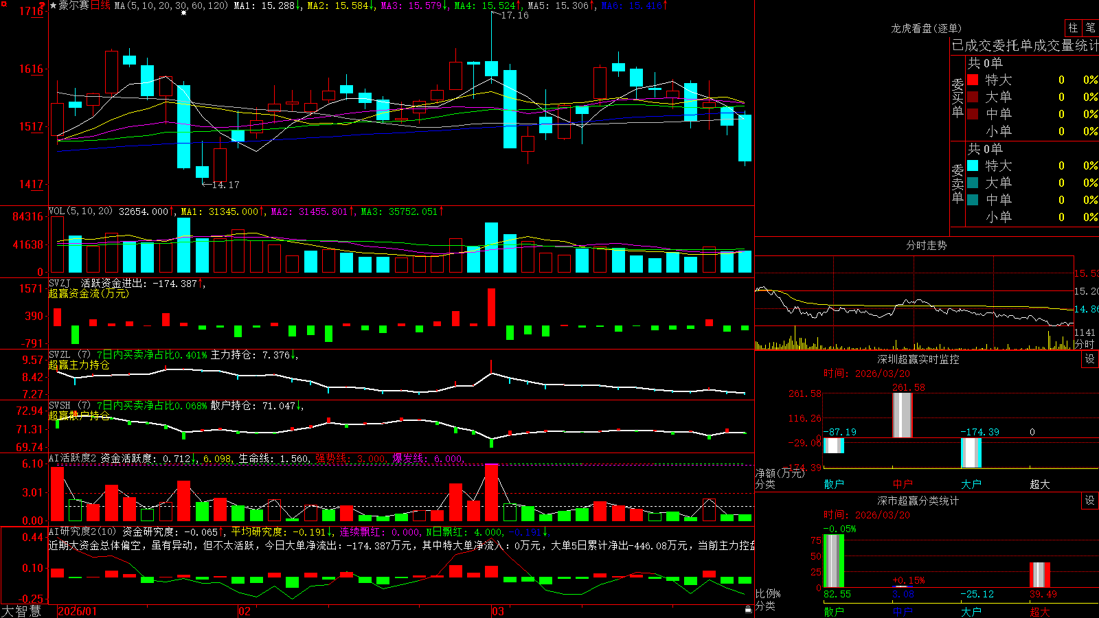Click the star icon before 豪尔赛
The width and height of the screenshot is (1099, 618).
(x=54, y=5)
